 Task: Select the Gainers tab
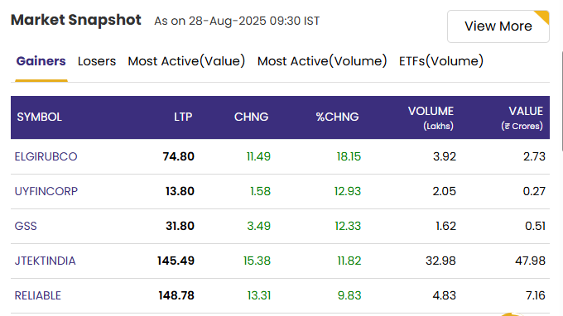41,61
